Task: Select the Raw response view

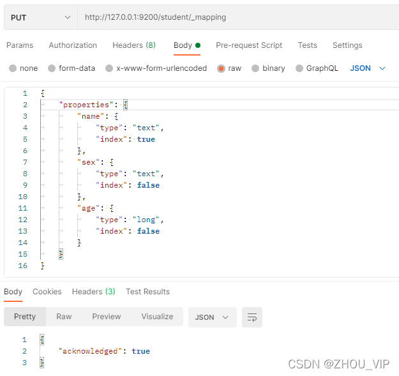Action: (64, 317)
